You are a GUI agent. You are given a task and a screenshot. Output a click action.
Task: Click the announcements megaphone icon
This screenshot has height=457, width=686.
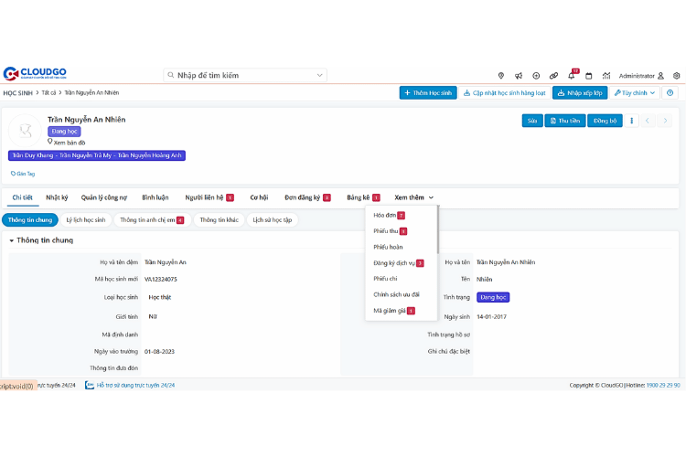(519, 75)
